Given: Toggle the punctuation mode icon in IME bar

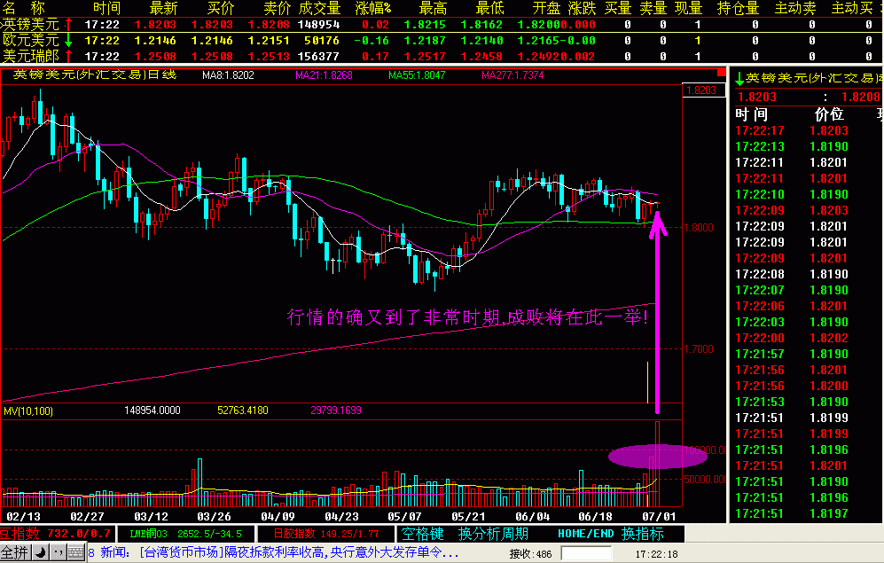Looking at the screenshot, I should click(58, 553).
